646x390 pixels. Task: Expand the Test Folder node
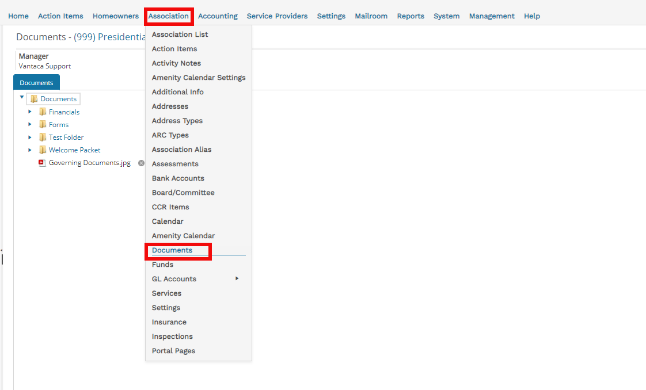[x=30, y=137]
